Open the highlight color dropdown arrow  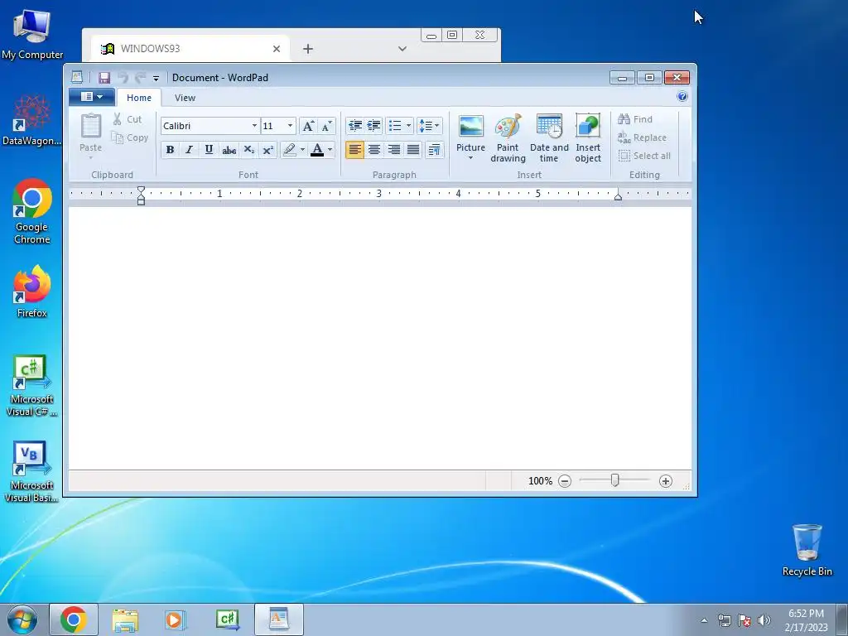click(x=302, y=150)
